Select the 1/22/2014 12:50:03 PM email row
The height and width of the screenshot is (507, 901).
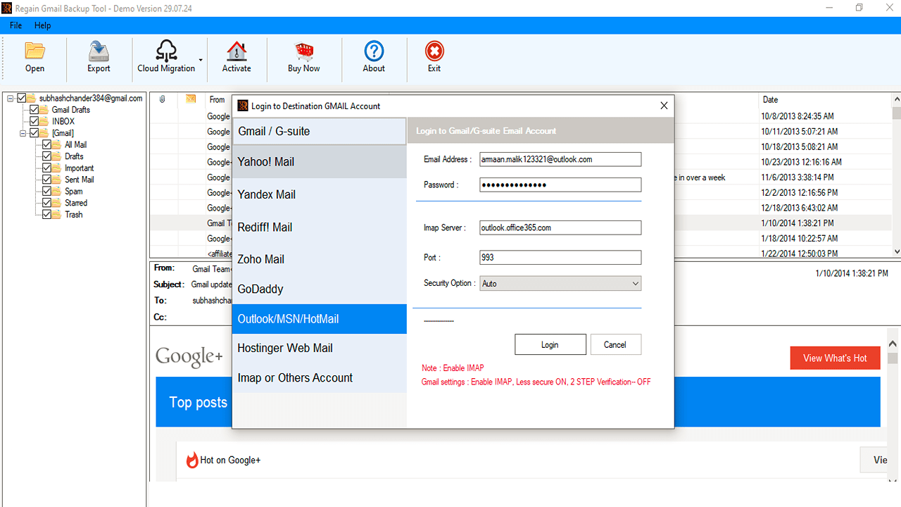click(x=520, y=253)
